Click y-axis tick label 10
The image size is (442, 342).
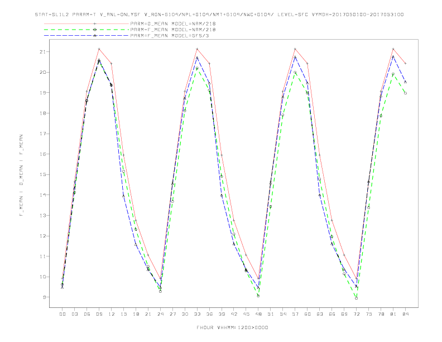tap(42, 277)
